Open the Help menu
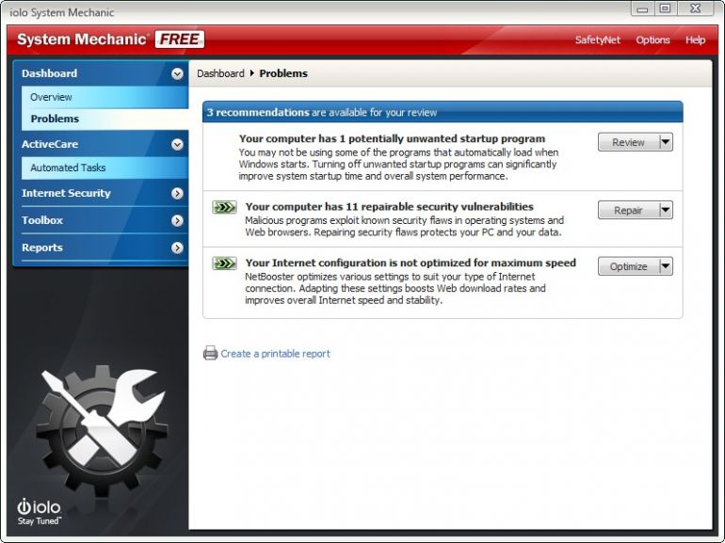Screen dimensions: 725x543 (695, 40)
